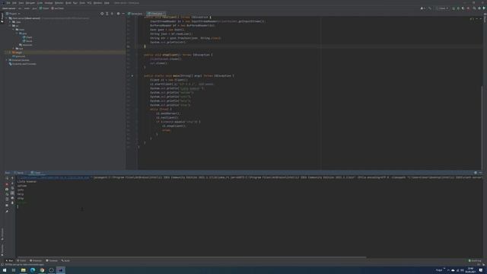Click the Project side tool window button
This screenshot has height=274, width=487.
pyautogui.click(x=2, y=17)
